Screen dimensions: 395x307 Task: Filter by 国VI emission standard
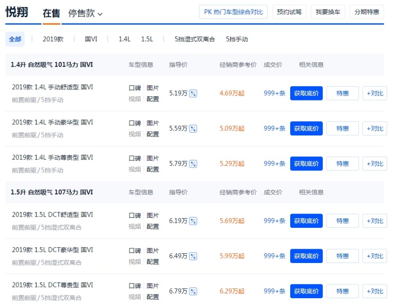(x=91, y=39)
